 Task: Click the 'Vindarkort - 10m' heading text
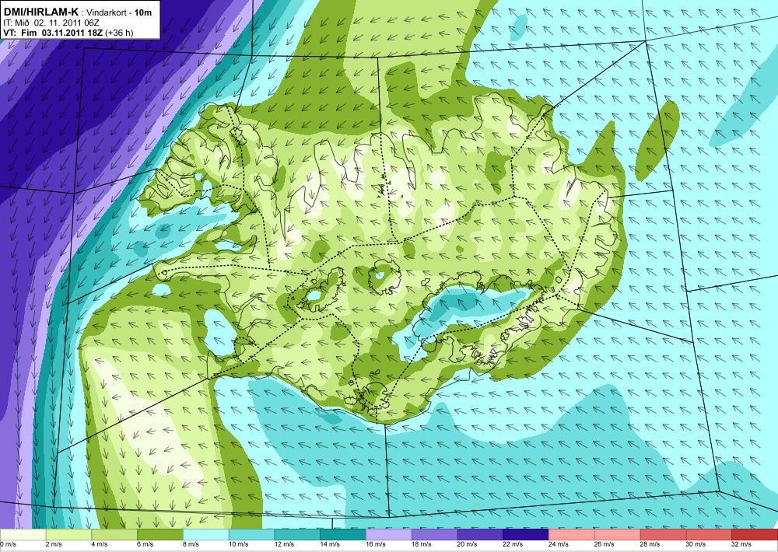[119, 13]
